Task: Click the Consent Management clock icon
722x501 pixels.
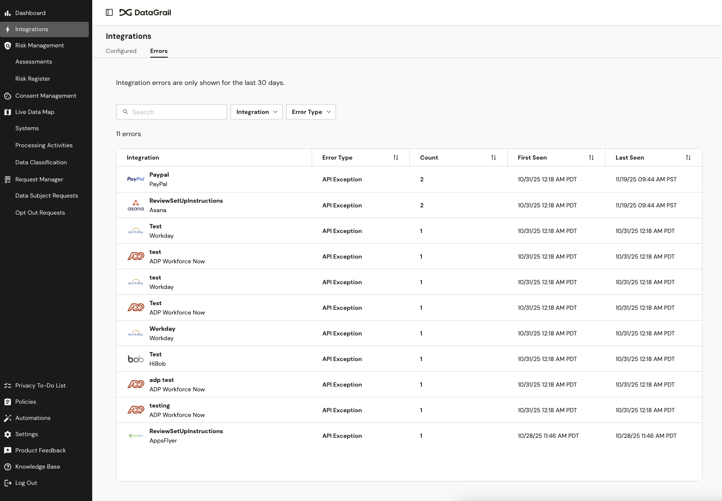Action: [7, 96]
